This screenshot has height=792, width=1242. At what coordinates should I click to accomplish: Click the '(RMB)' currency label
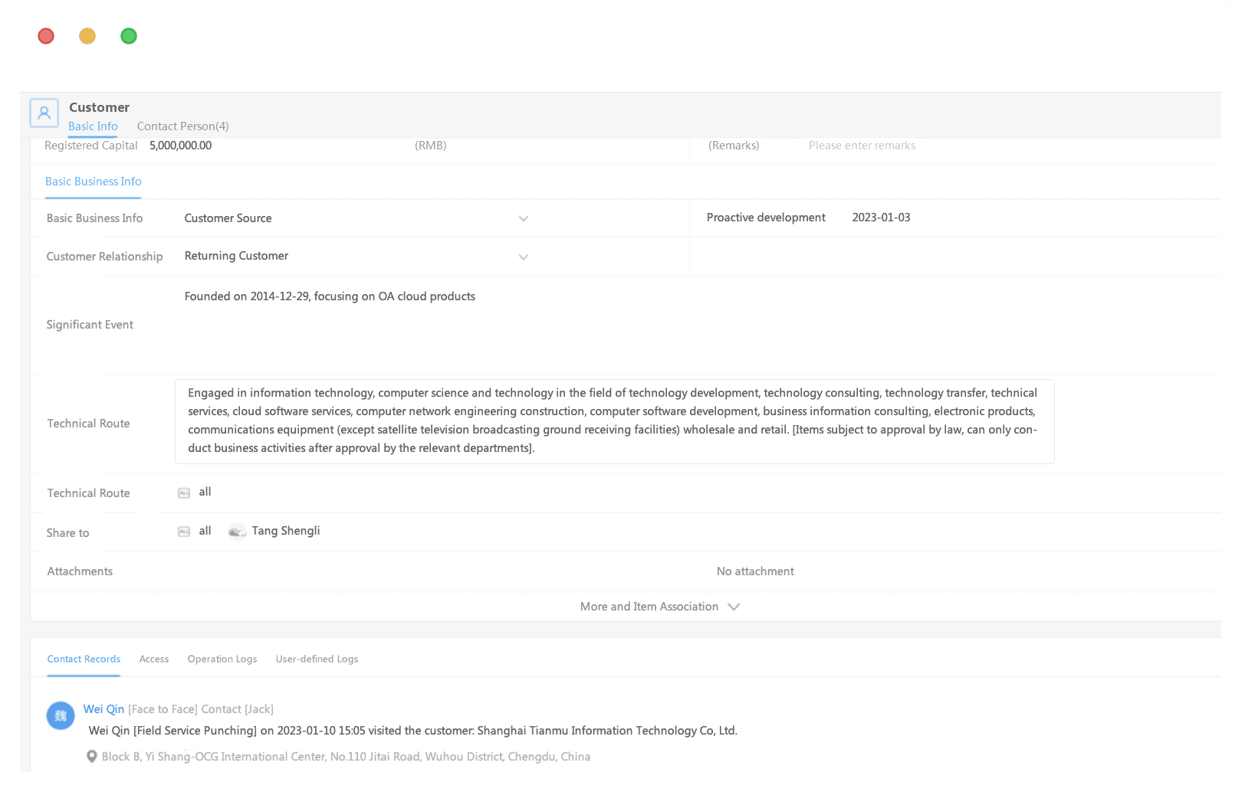click(430, 146)
